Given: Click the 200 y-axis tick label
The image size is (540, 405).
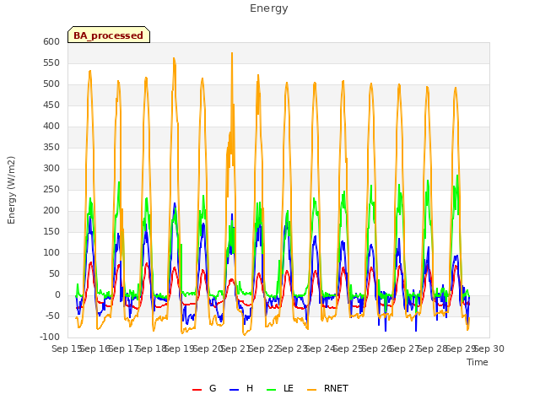Looking at the screenshot, I should point(51,210).
